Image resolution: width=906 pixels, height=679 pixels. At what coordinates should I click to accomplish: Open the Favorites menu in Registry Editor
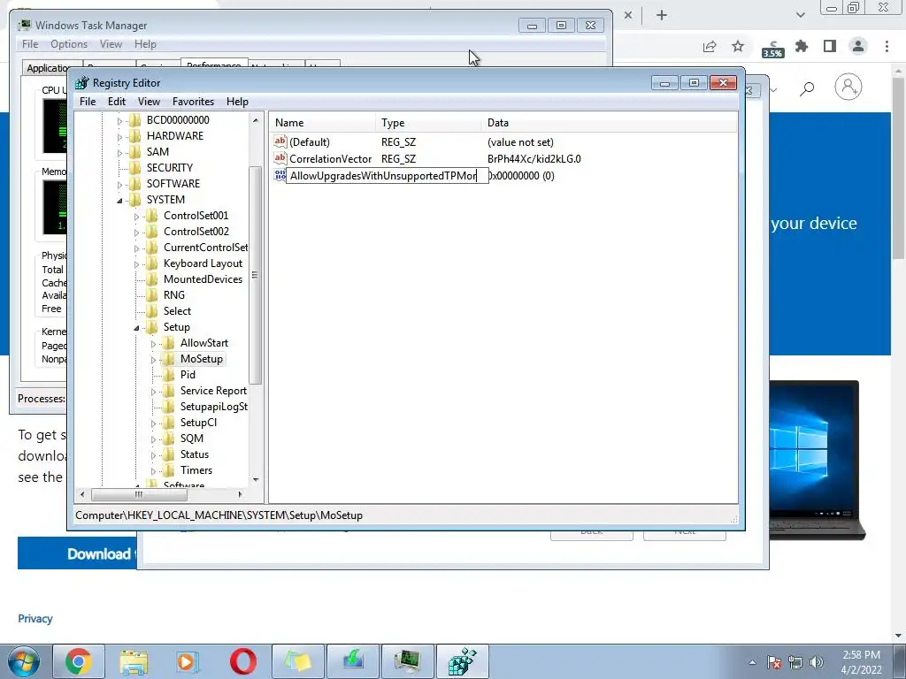(193, 102)
